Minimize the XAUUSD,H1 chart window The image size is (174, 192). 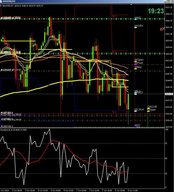click(165, 1)
